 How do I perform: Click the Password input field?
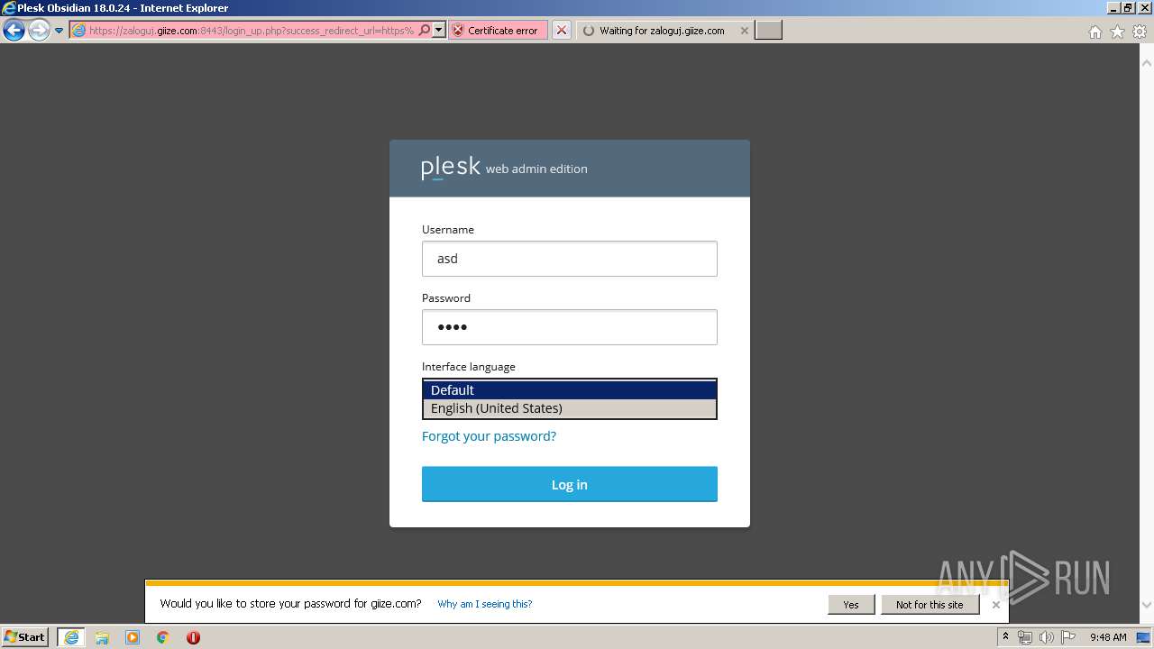point(570,327)
